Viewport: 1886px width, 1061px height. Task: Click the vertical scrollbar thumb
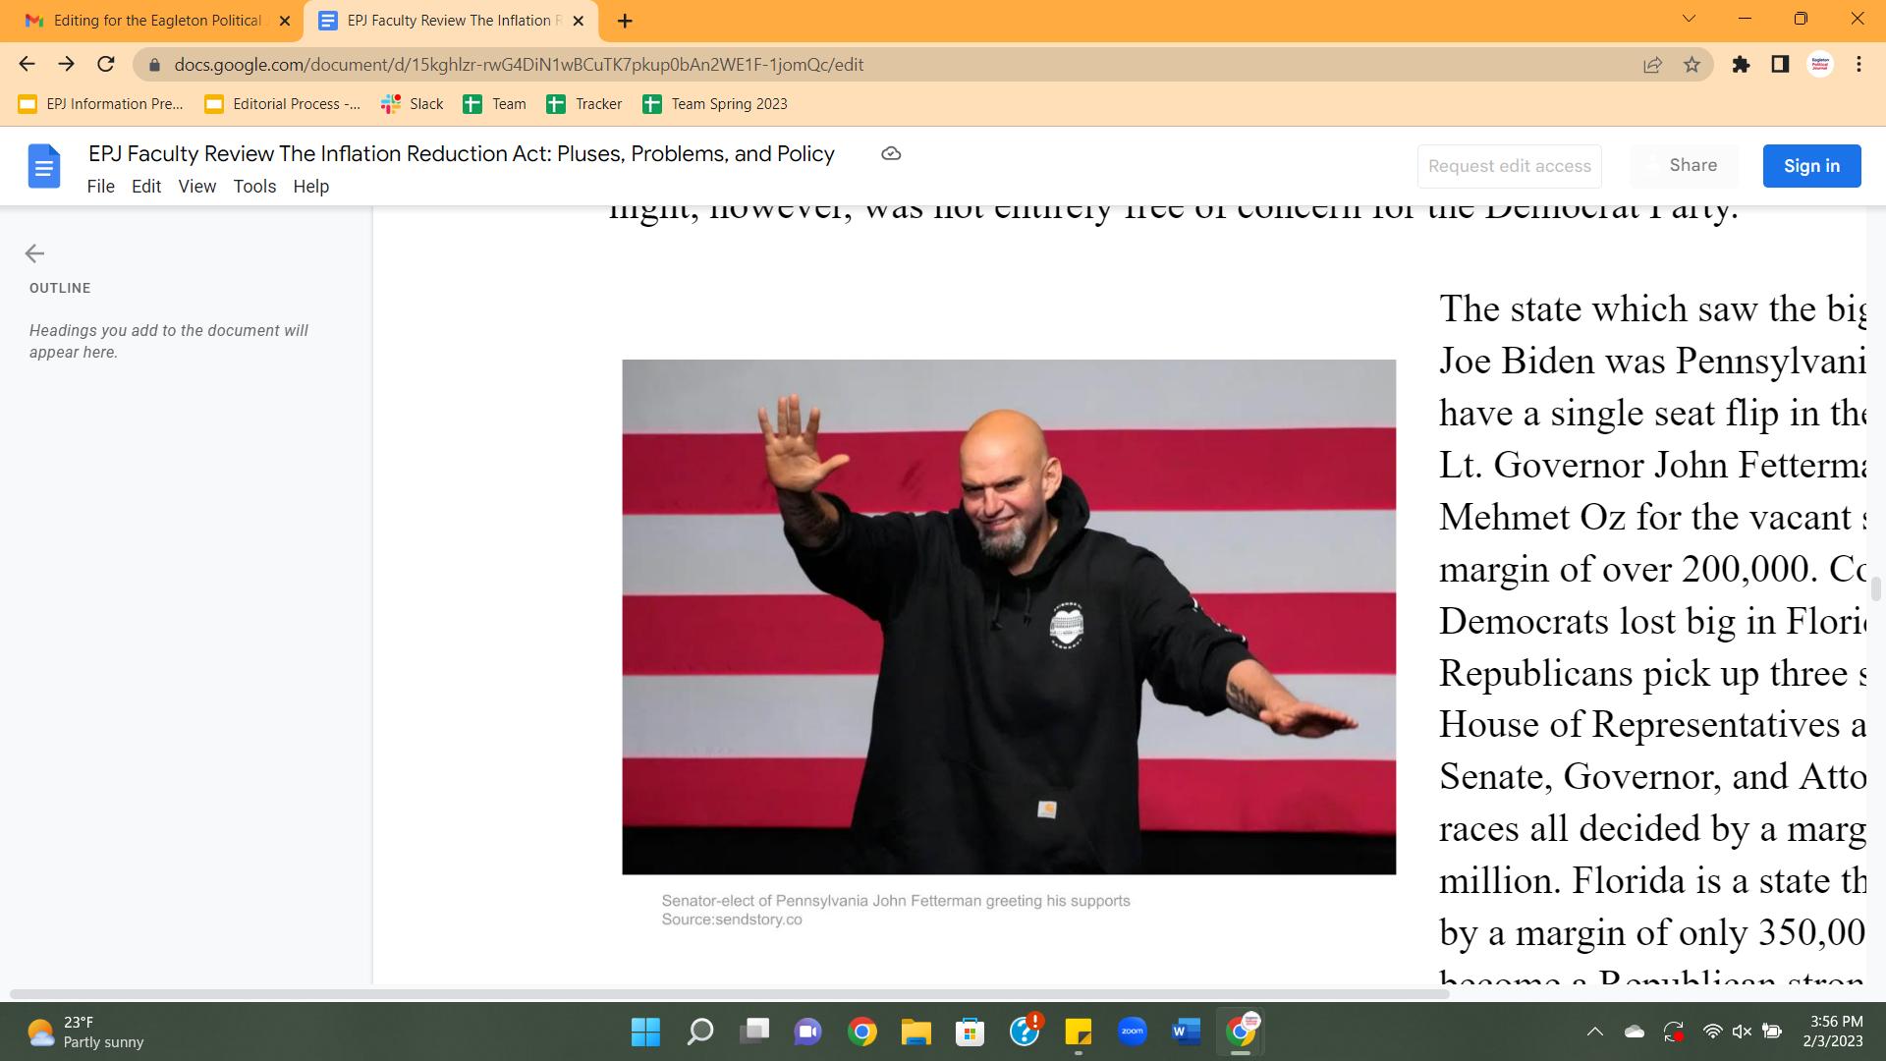tap(1875, 588)
